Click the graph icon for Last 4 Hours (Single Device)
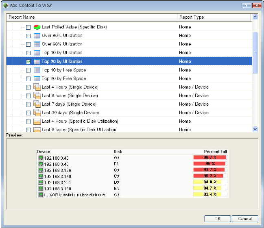The height and width of the screenshot is (228, 264). tap(37, 87)
